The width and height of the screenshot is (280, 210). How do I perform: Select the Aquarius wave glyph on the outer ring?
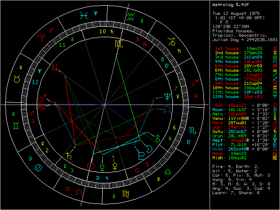tap(130, 17)
